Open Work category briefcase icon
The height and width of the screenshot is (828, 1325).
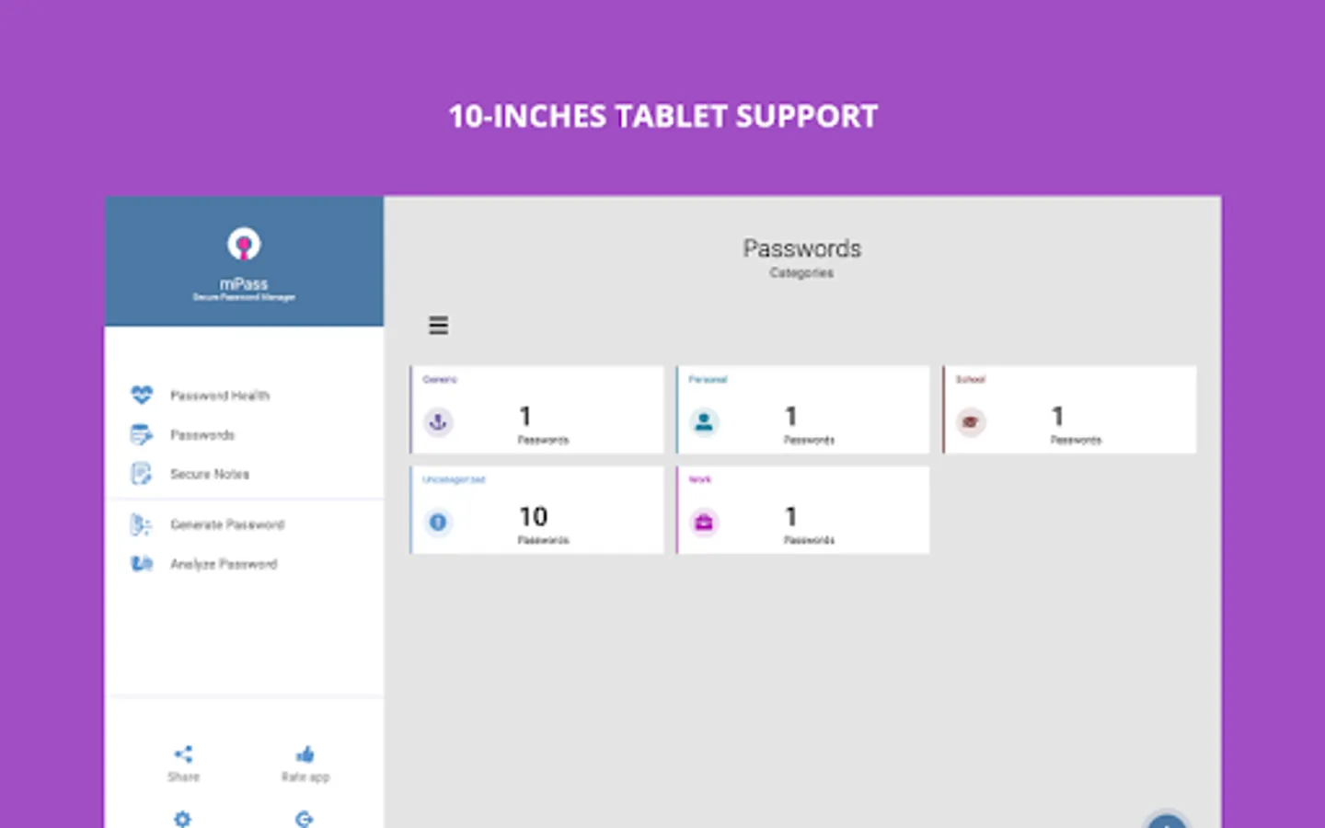[x=704, y=523]
